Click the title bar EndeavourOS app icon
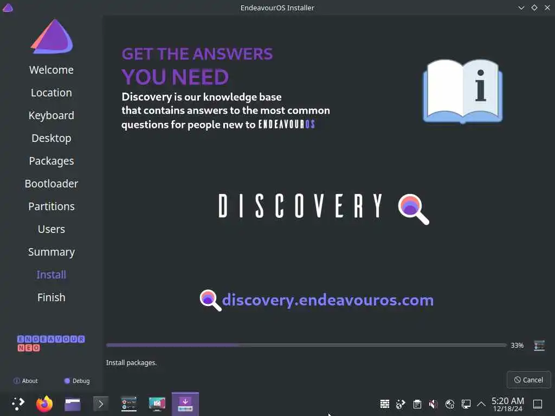The height and width of the screenshot is (416, 555). pos(8,8)
